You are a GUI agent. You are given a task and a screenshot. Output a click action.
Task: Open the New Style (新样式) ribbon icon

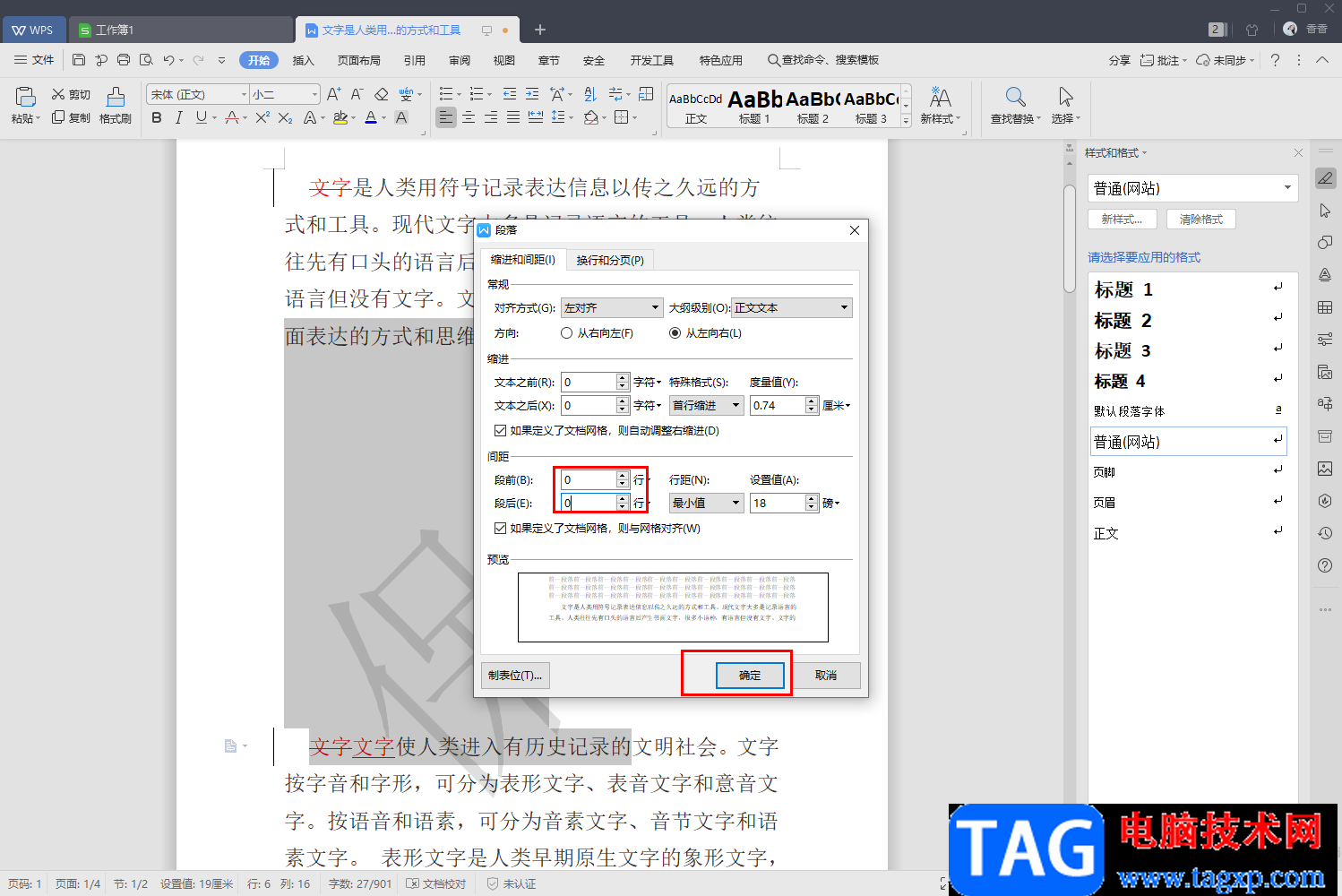coord(940,97)
